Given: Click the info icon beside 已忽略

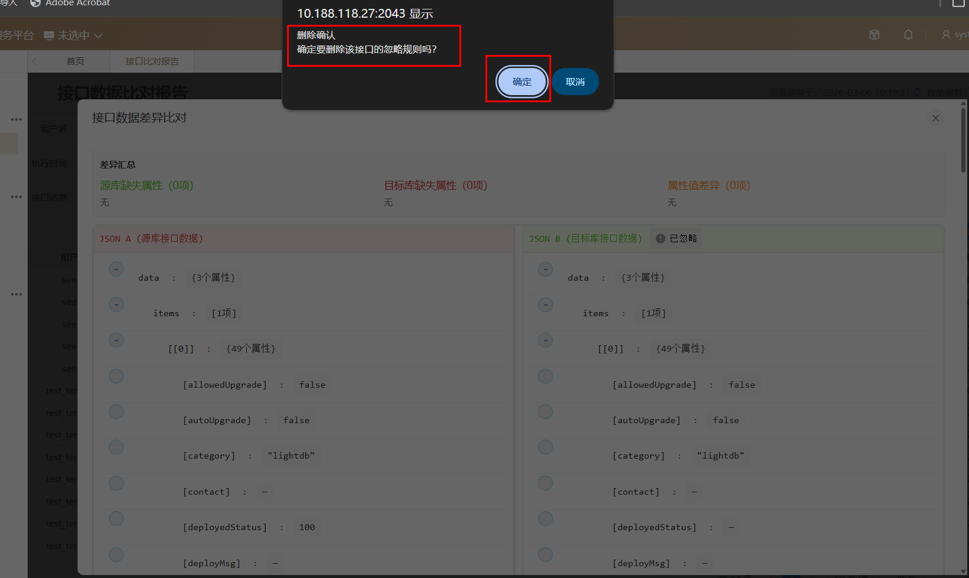Looking at the screenshot, I should pyautogui.click(x=660, y=238).
